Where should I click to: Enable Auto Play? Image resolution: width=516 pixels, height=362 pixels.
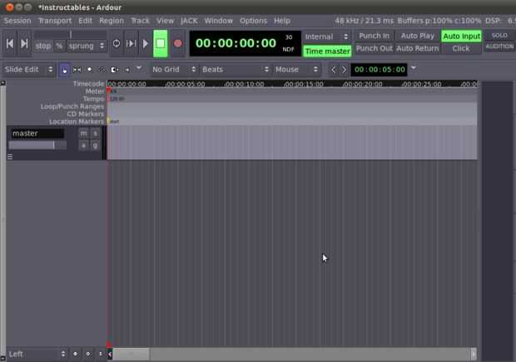(x=417, y=36)
